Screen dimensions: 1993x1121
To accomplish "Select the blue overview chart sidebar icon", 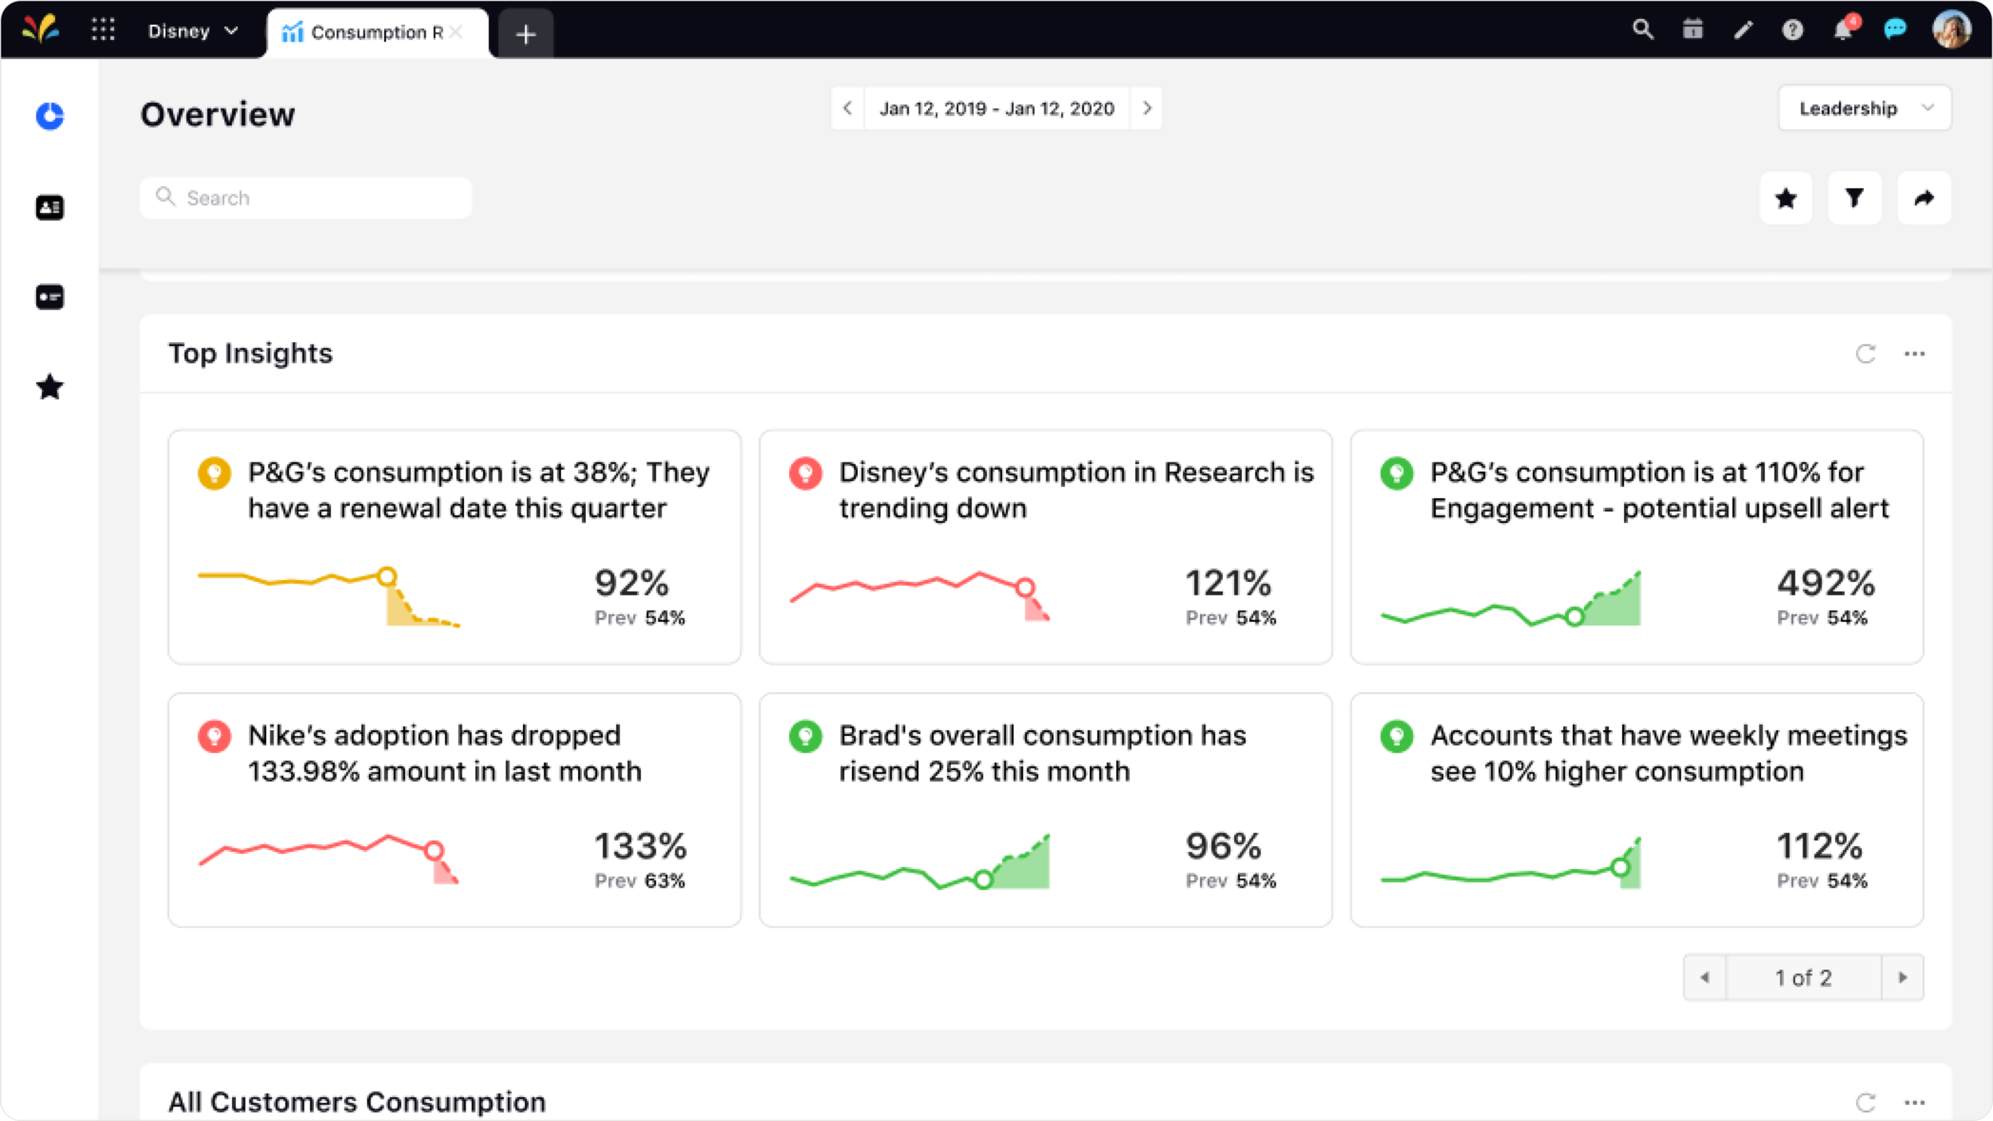I will [x=49, y=116].
